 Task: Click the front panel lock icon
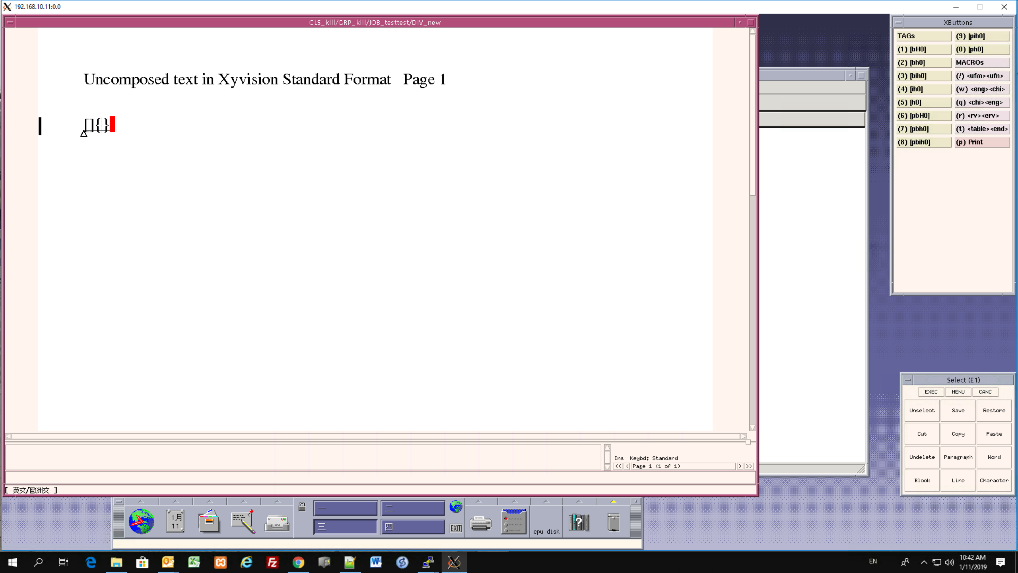click(302, 507)
